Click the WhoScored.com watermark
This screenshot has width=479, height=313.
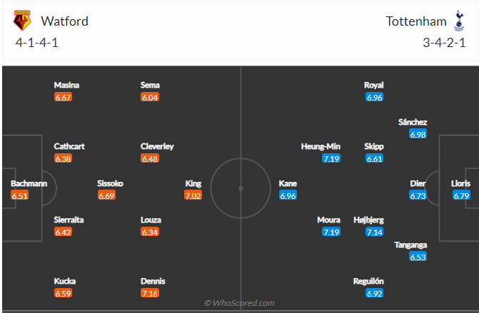click(239, 303)
